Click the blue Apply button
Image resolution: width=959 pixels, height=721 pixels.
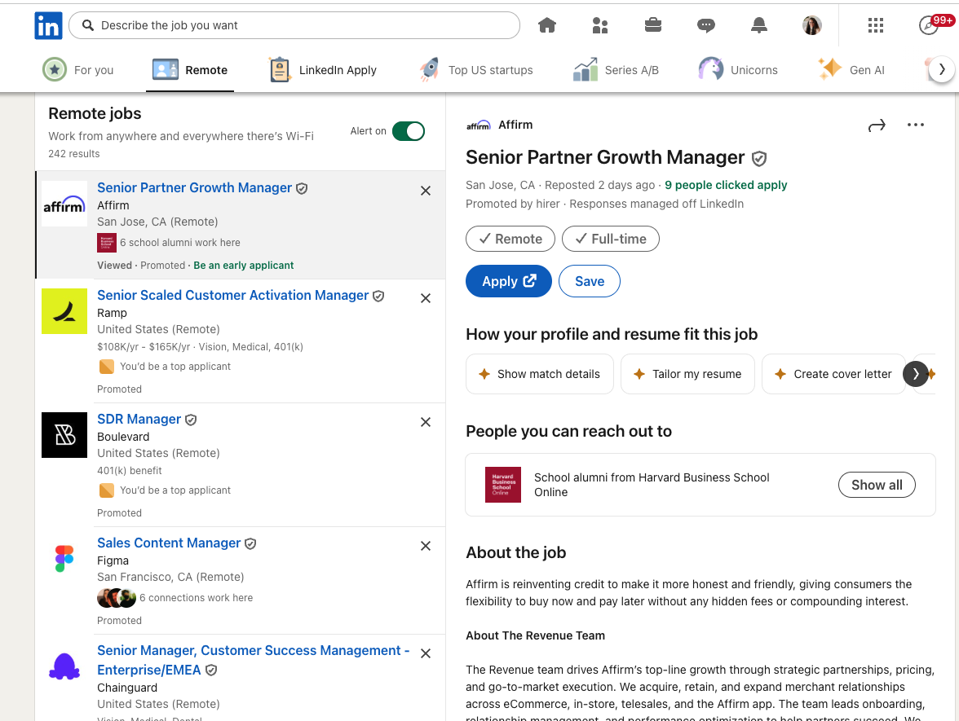pos(508,281)
